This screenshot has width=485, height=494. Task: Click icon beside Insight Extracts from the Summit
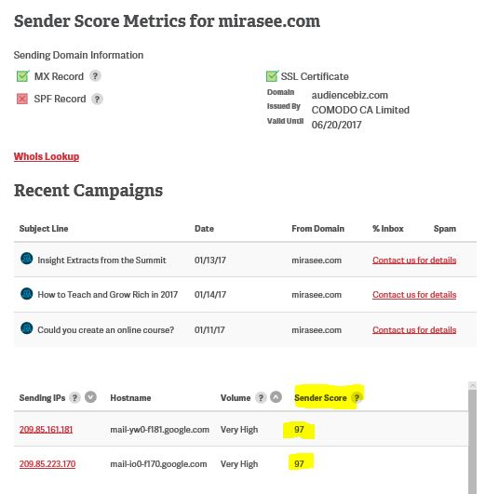[x=26, y=259]
